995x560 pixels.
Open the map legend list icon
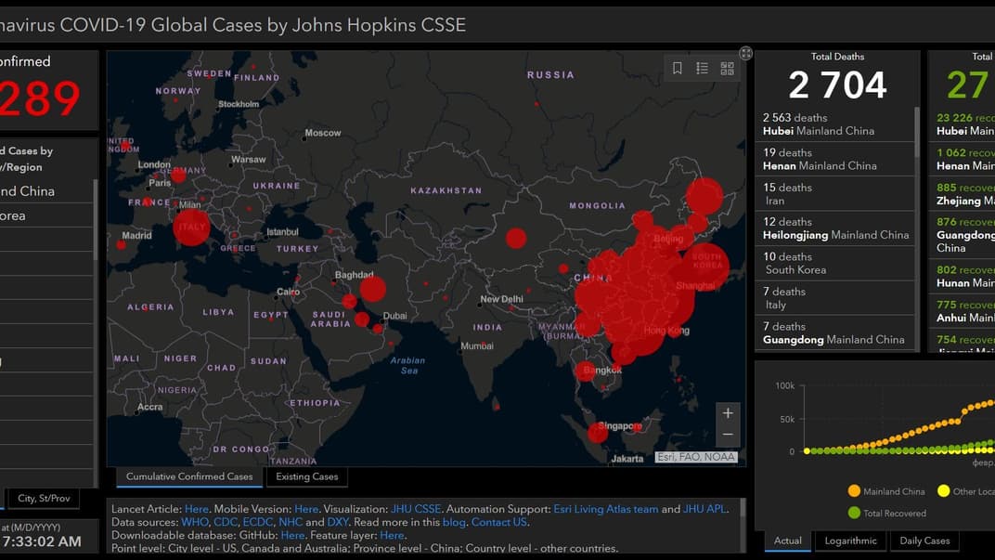click(x=702, y=68)
